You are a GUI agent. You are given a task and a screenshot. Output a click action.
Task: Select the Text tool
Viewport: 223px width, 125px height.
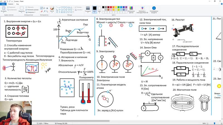pyautogui.click(x=47, y=8)
